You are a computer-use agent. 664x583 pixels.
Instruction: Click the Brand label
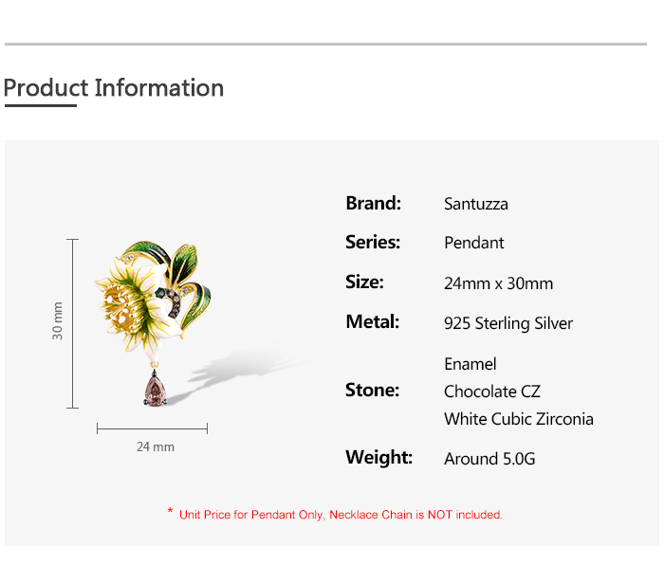click(x=374, y=203)
